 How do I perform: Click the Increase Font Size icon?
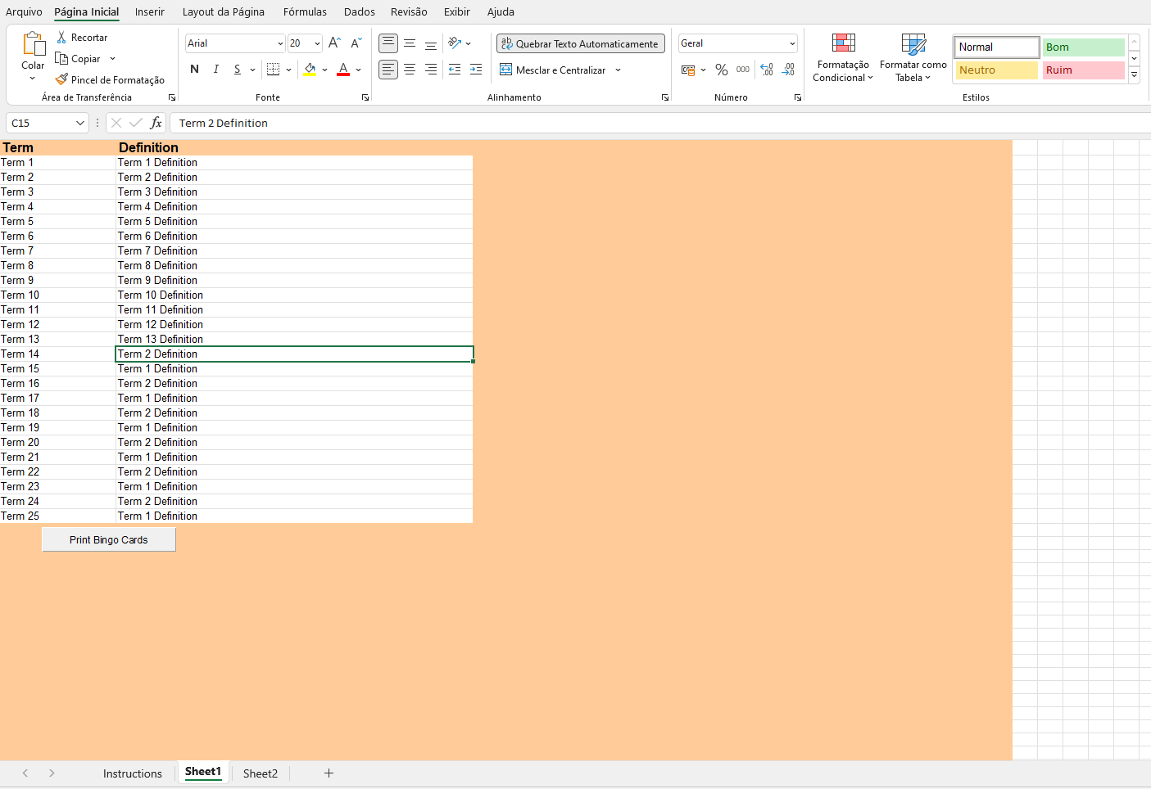tap(333, 43)
